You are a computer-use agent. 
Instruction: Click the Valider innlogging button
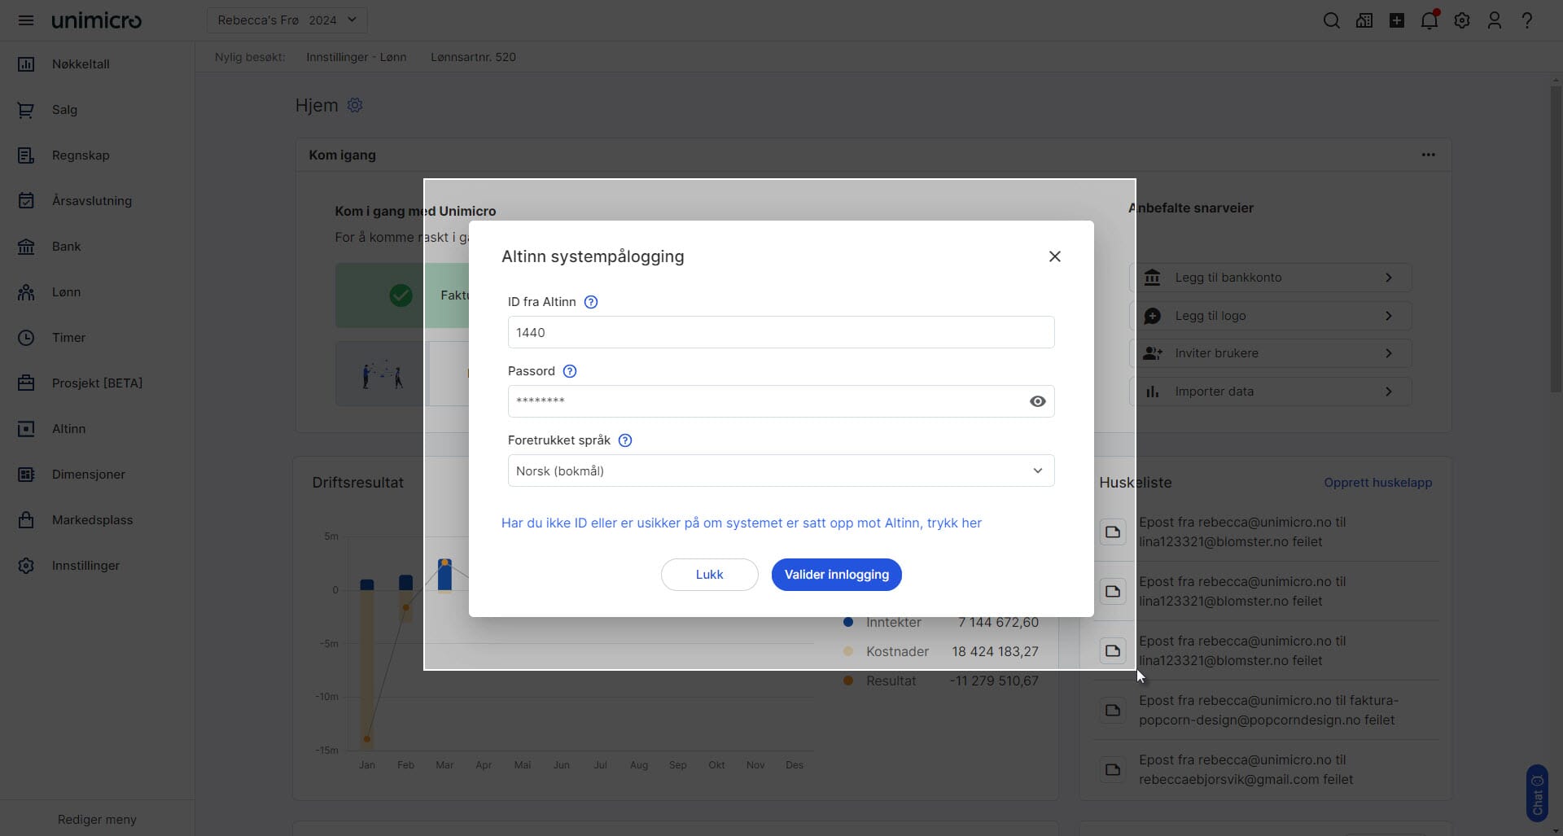836,575
